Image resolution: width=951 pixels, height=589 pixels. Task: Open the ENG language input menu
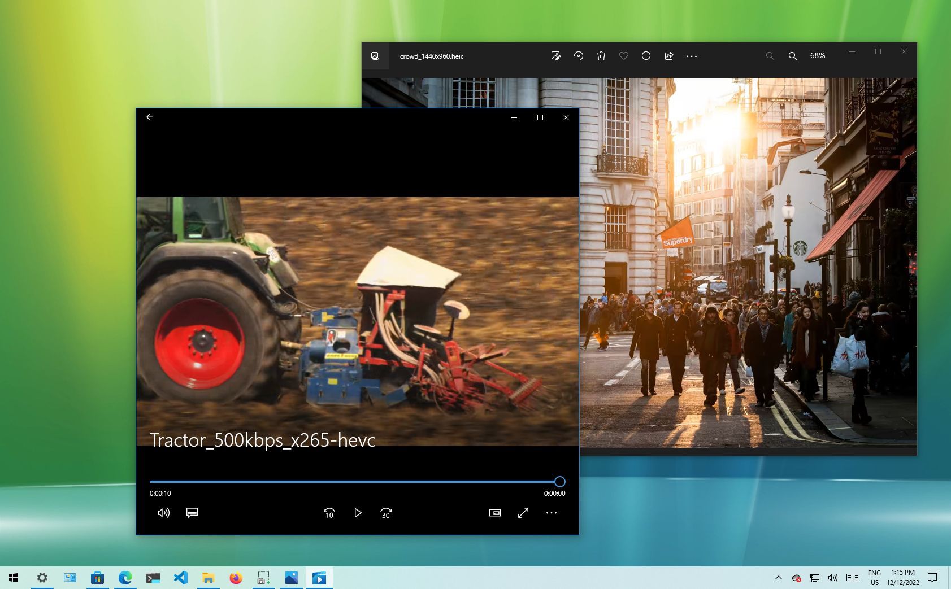click(x=875, y=577)
